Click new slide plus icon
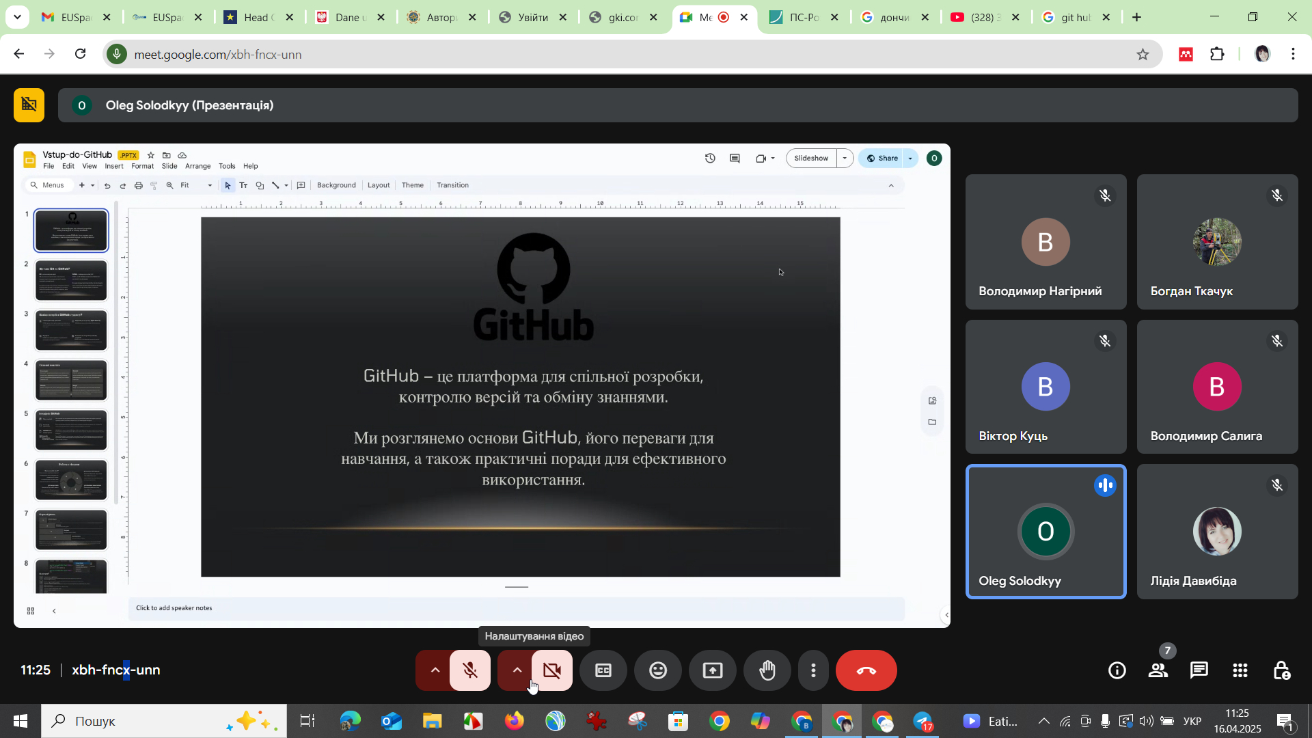This screenshot has width=1312, height=738. pos(82,185)
